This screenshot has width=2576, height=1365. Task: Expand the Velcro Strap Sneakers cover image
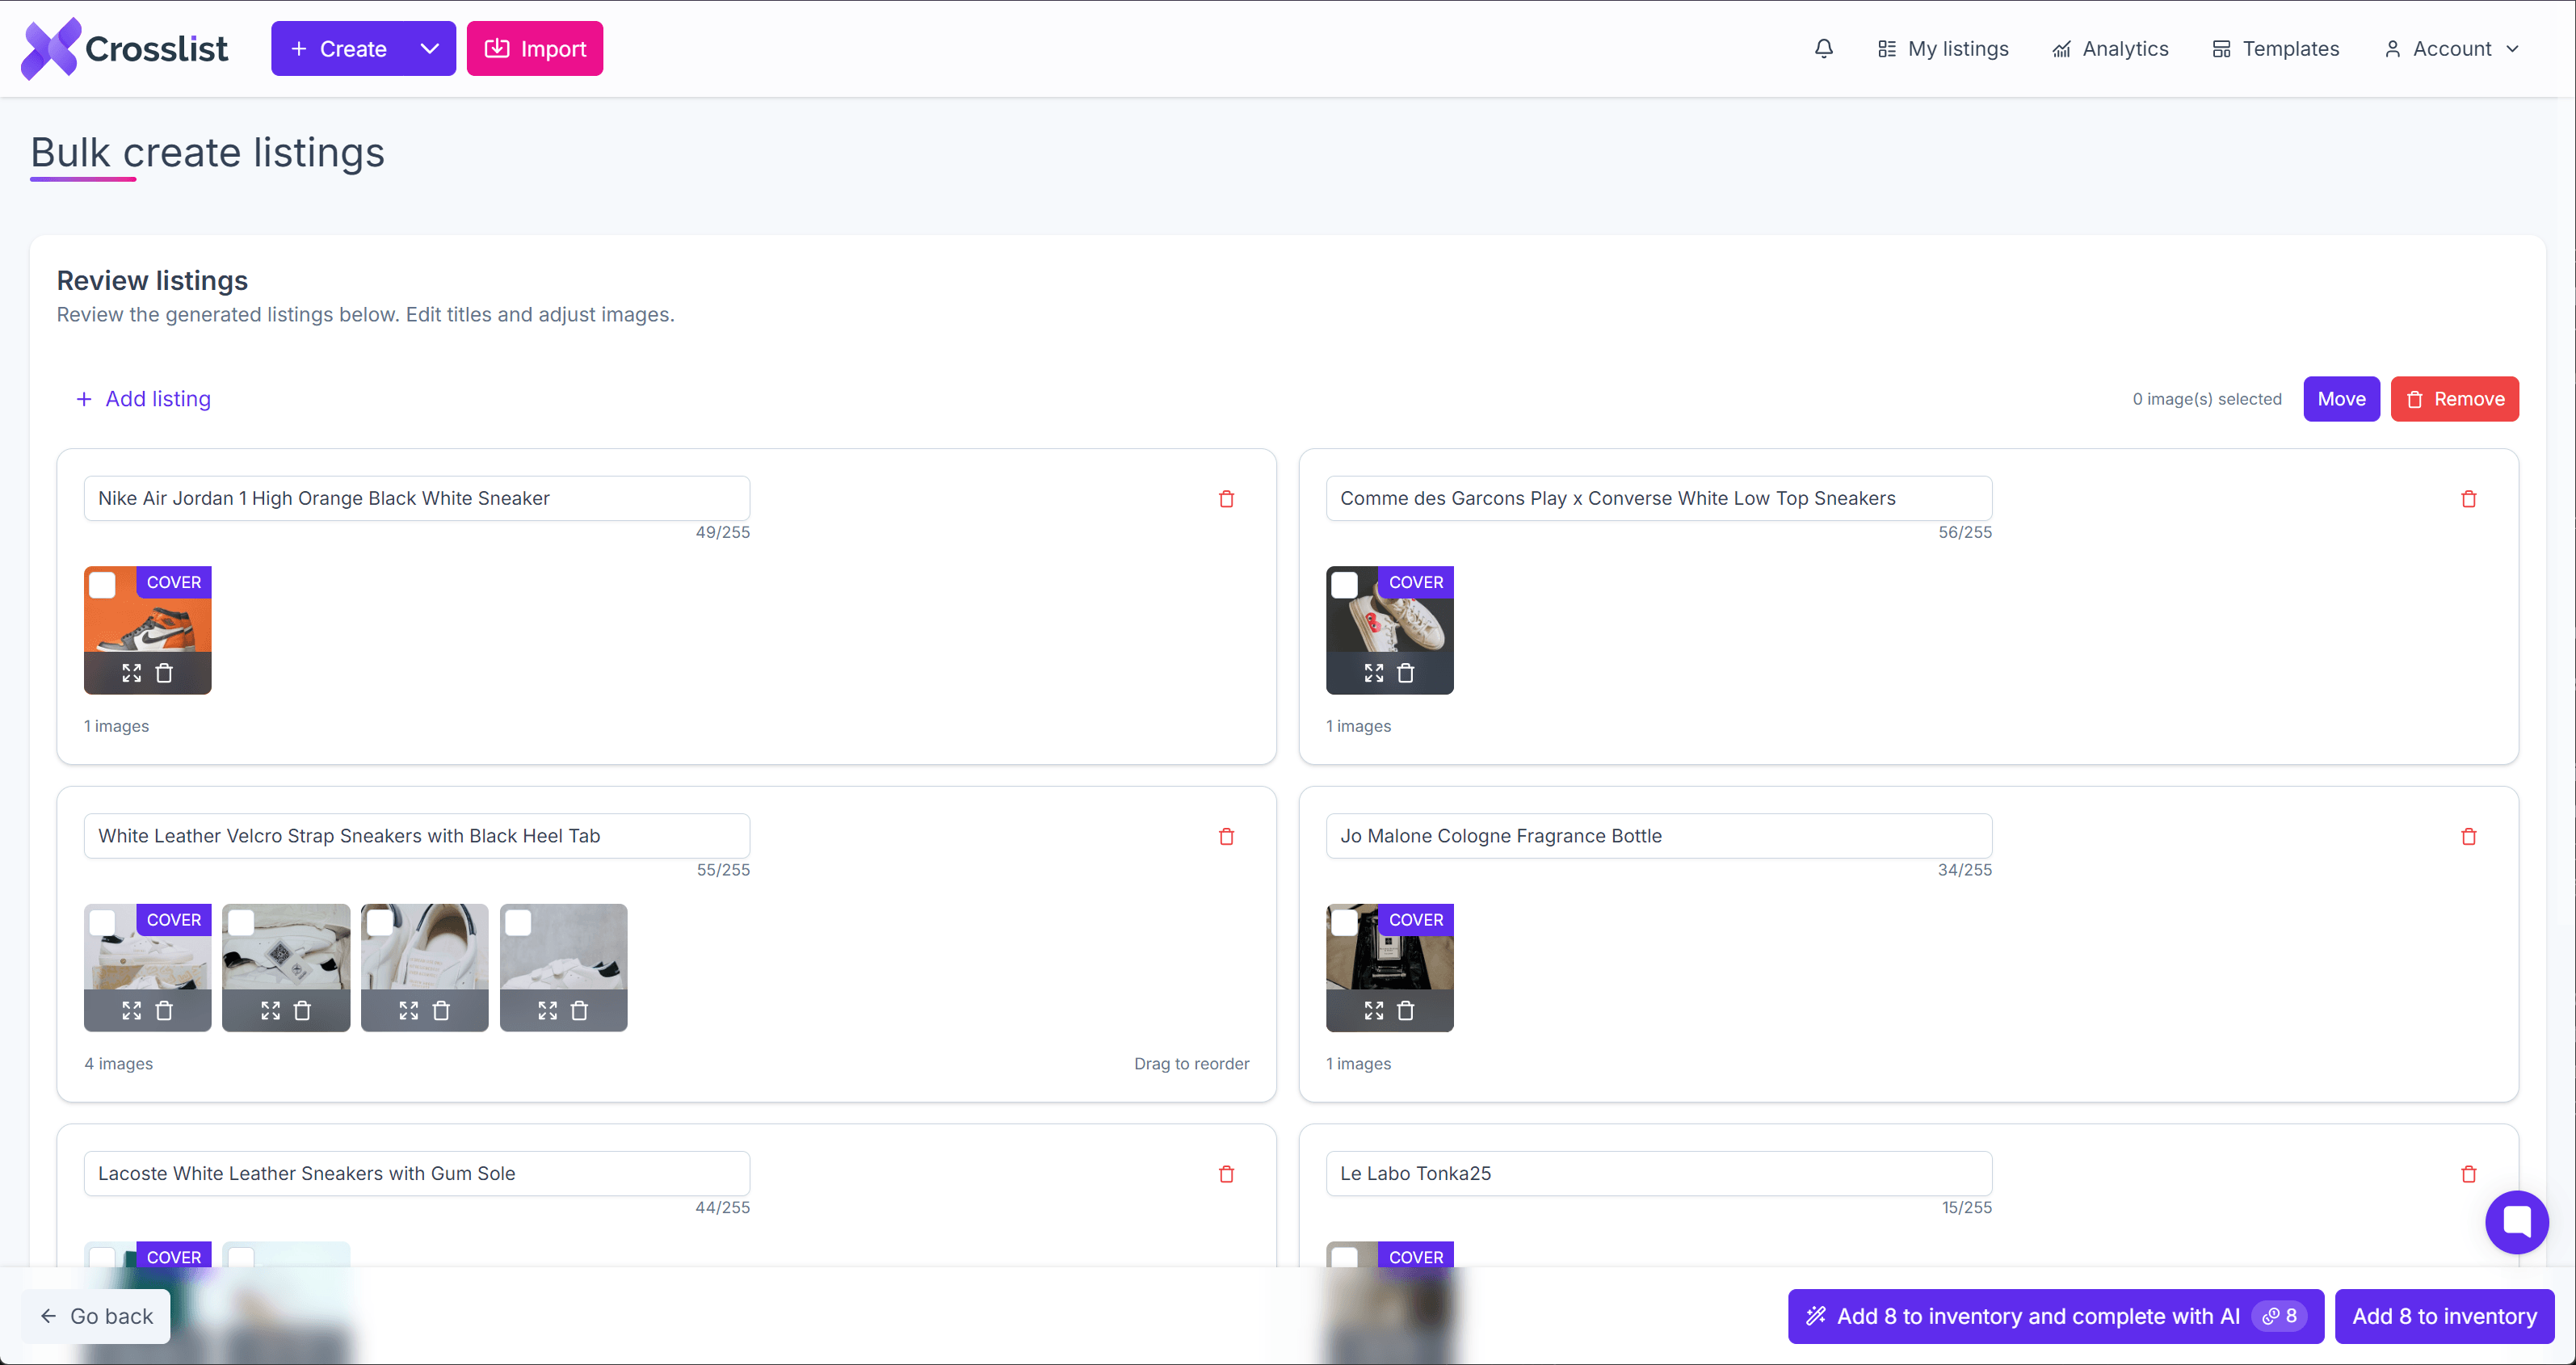click(132, 1011)
